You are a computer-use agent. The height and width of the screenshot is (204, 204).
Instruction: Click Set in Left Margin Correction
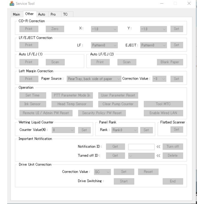(177, 79)
